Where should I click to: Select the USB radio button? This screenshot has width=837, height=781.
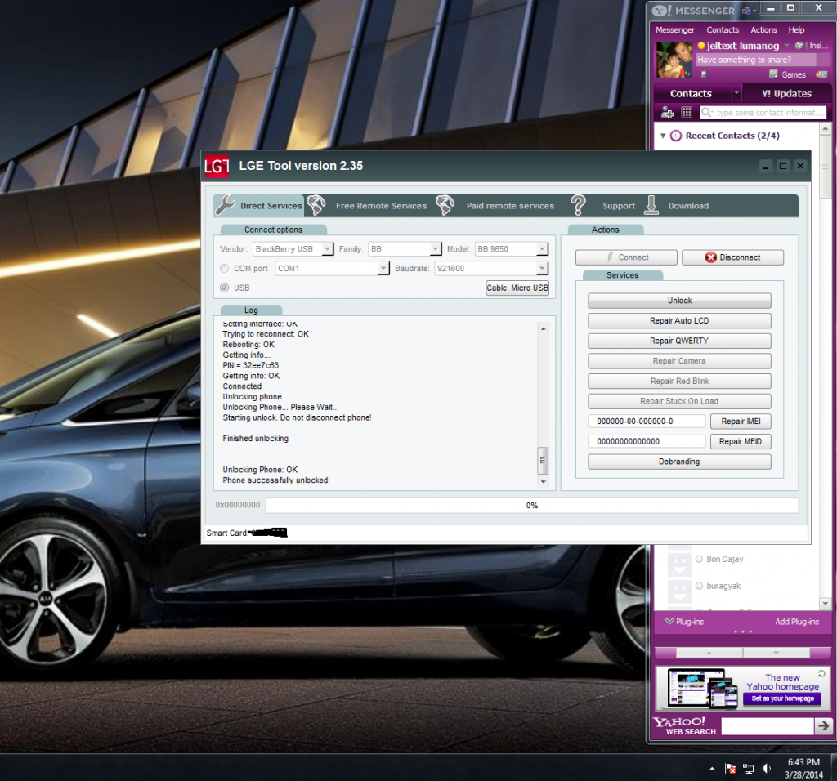point(224,288)
